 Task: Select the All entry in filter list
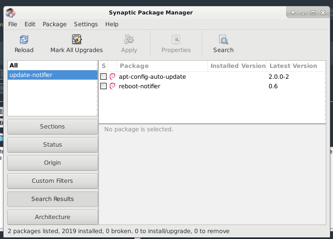[x=52, y=66]
